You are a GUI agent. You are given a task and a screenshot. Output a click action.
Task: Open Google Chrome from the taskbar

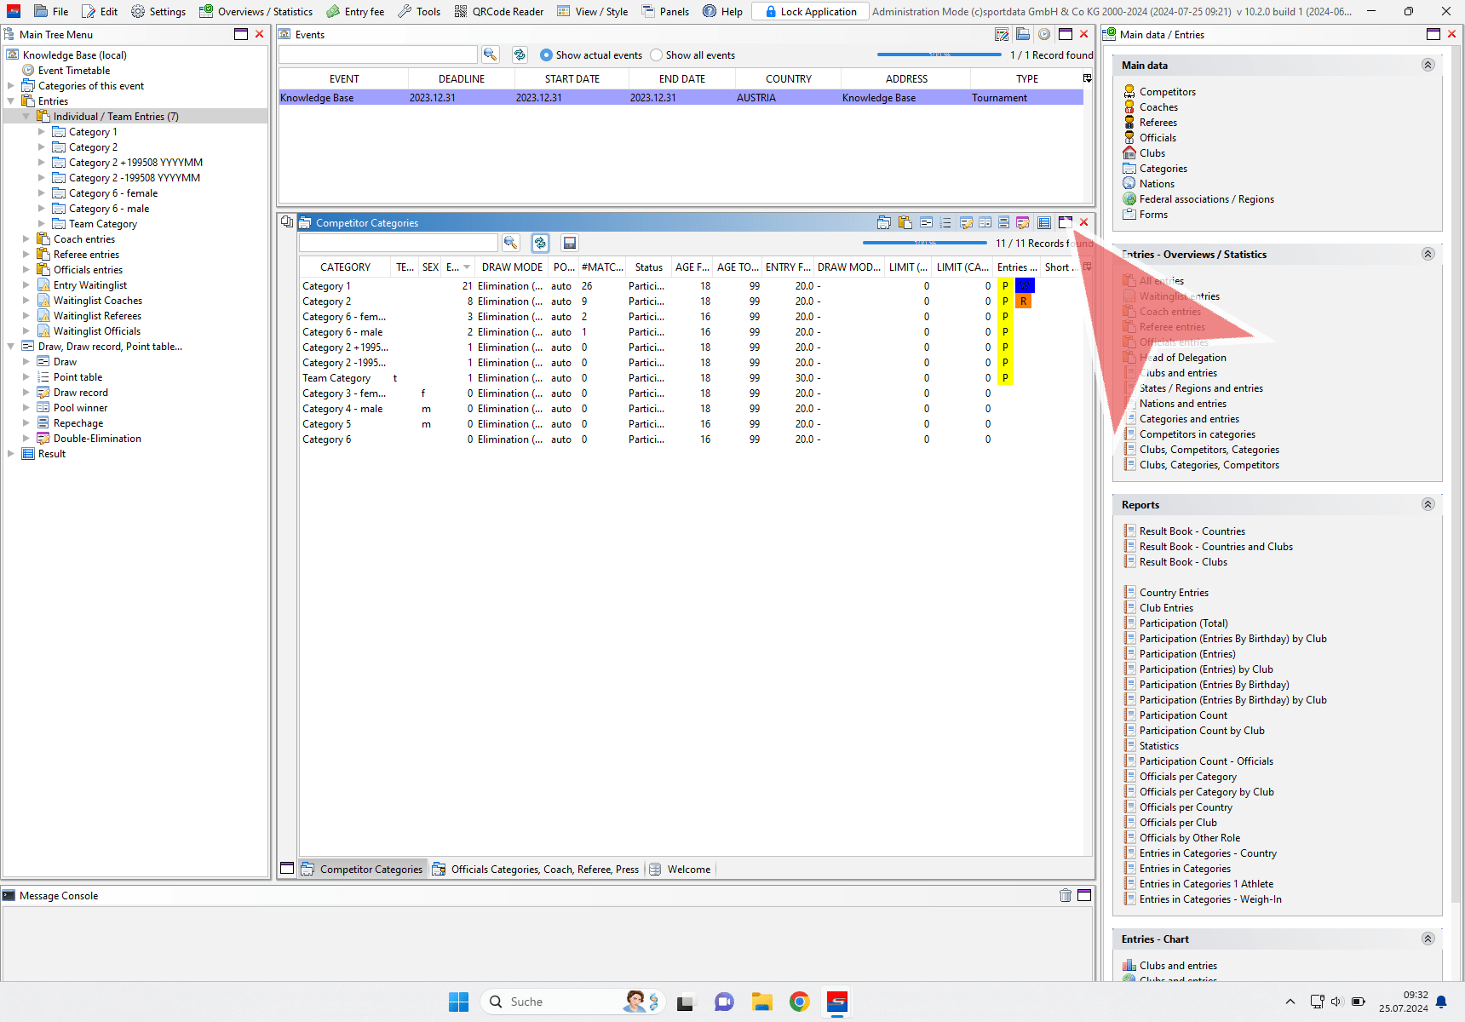[x=799, y=1002]
